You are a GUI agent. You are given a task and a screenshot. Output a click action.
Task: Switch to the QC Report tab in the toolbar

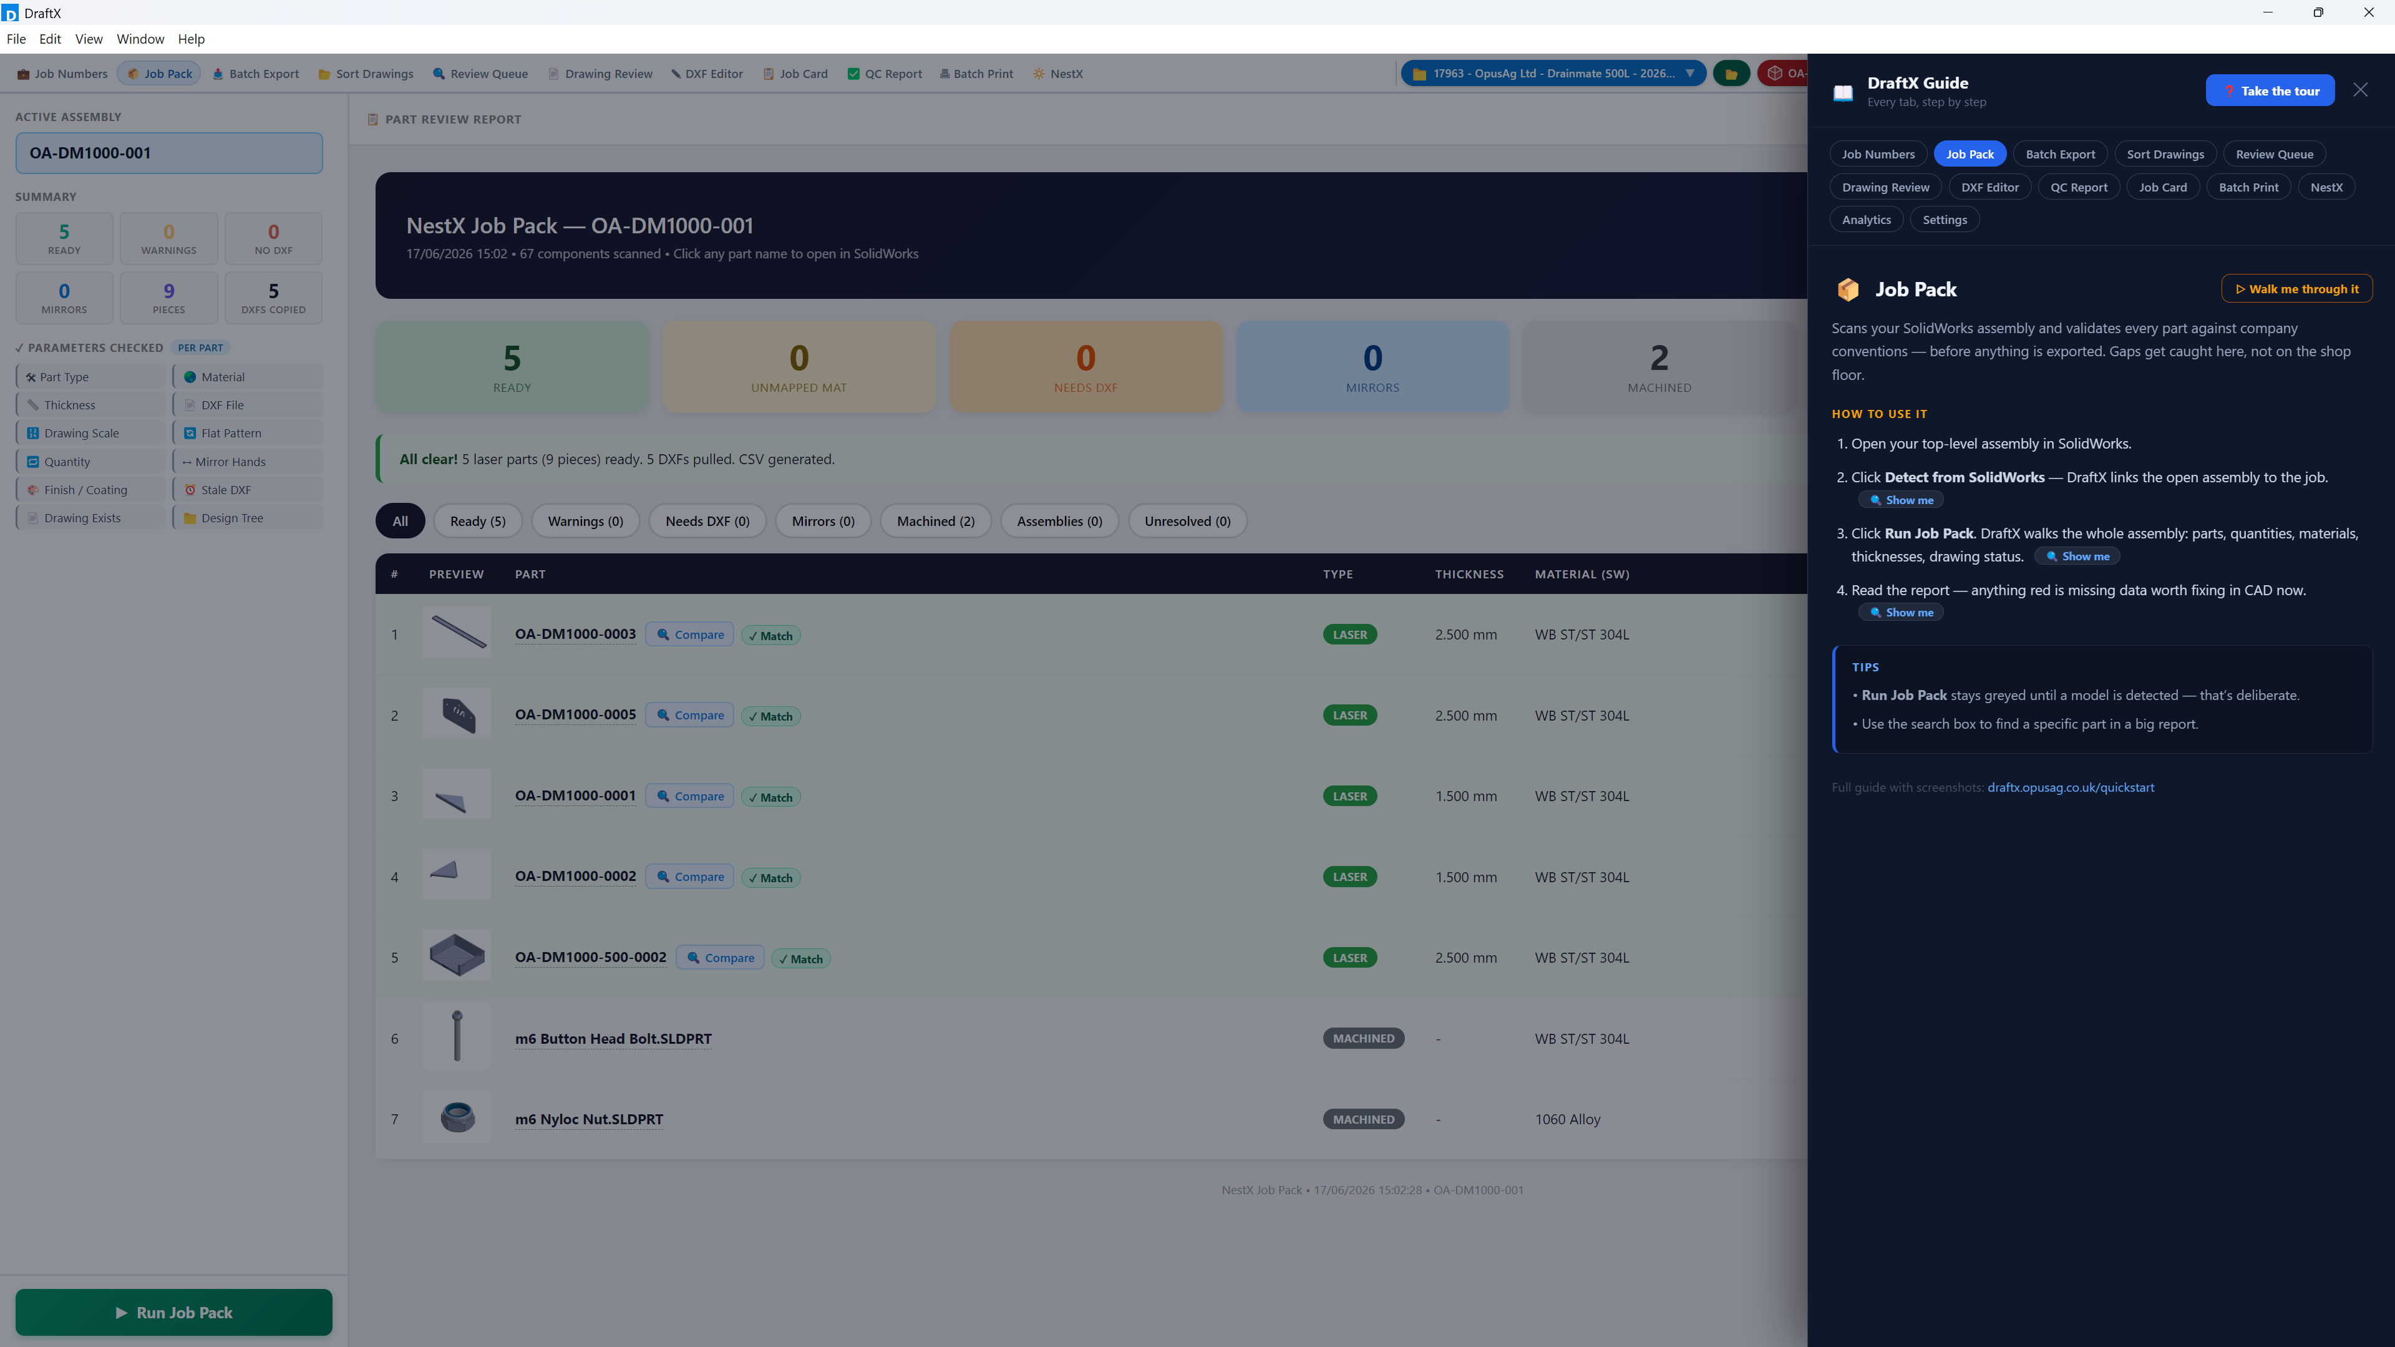pyautogui.click(x=885, y=74)
